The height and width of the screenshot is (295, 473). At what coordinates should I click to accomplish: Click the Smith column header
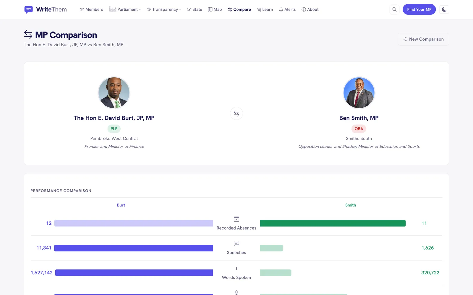click(351, 205)
